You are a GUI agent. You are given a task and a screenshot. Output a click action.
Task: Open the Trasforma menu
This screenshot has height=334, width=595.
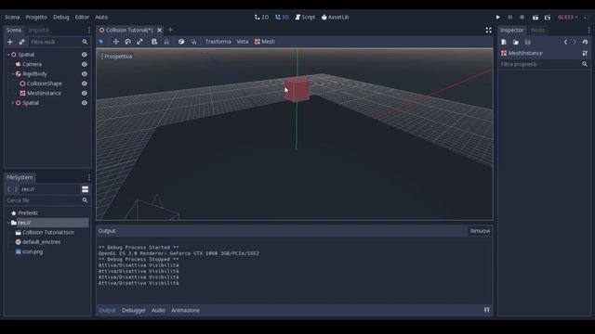coord(218,42)
